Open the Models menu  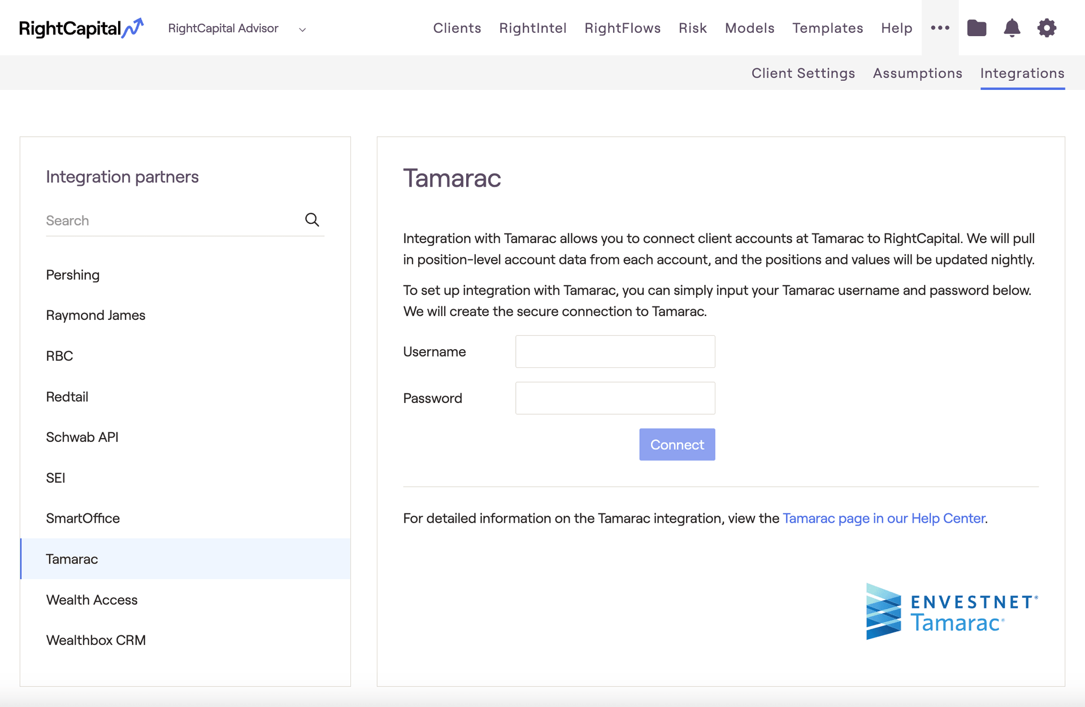(x=750, y=28)
